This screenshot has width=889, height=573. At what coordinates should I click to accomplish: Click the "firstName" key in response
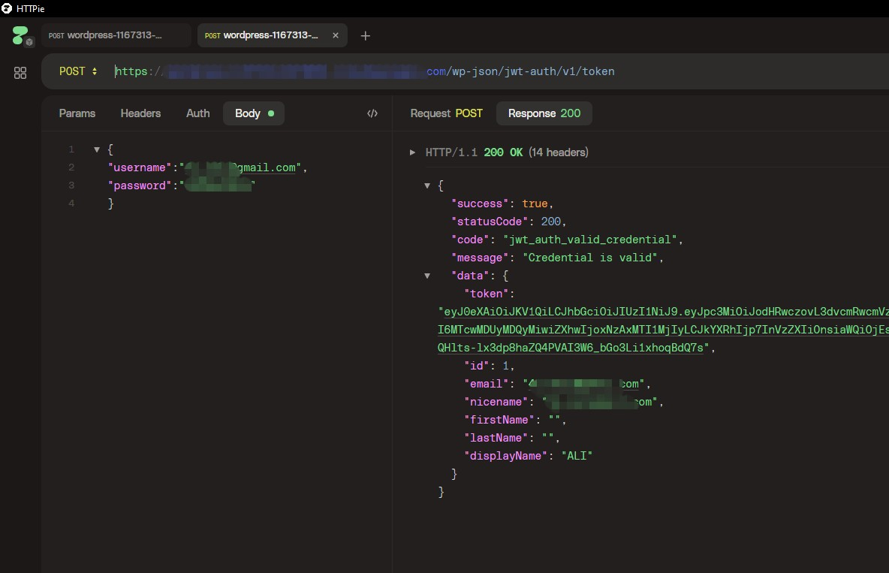(499, 420)
